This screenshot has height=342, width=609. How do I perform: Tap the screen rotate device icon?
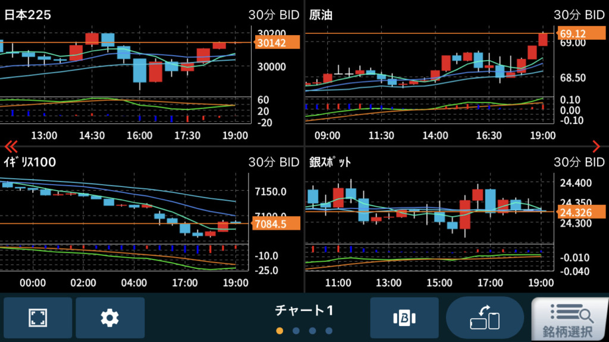coord(485,318)
